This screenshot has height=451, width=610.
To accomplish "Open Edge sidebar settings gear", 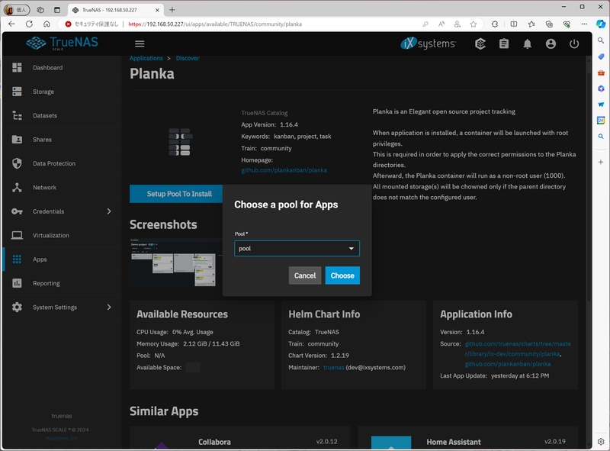I will tap(601, 442).
